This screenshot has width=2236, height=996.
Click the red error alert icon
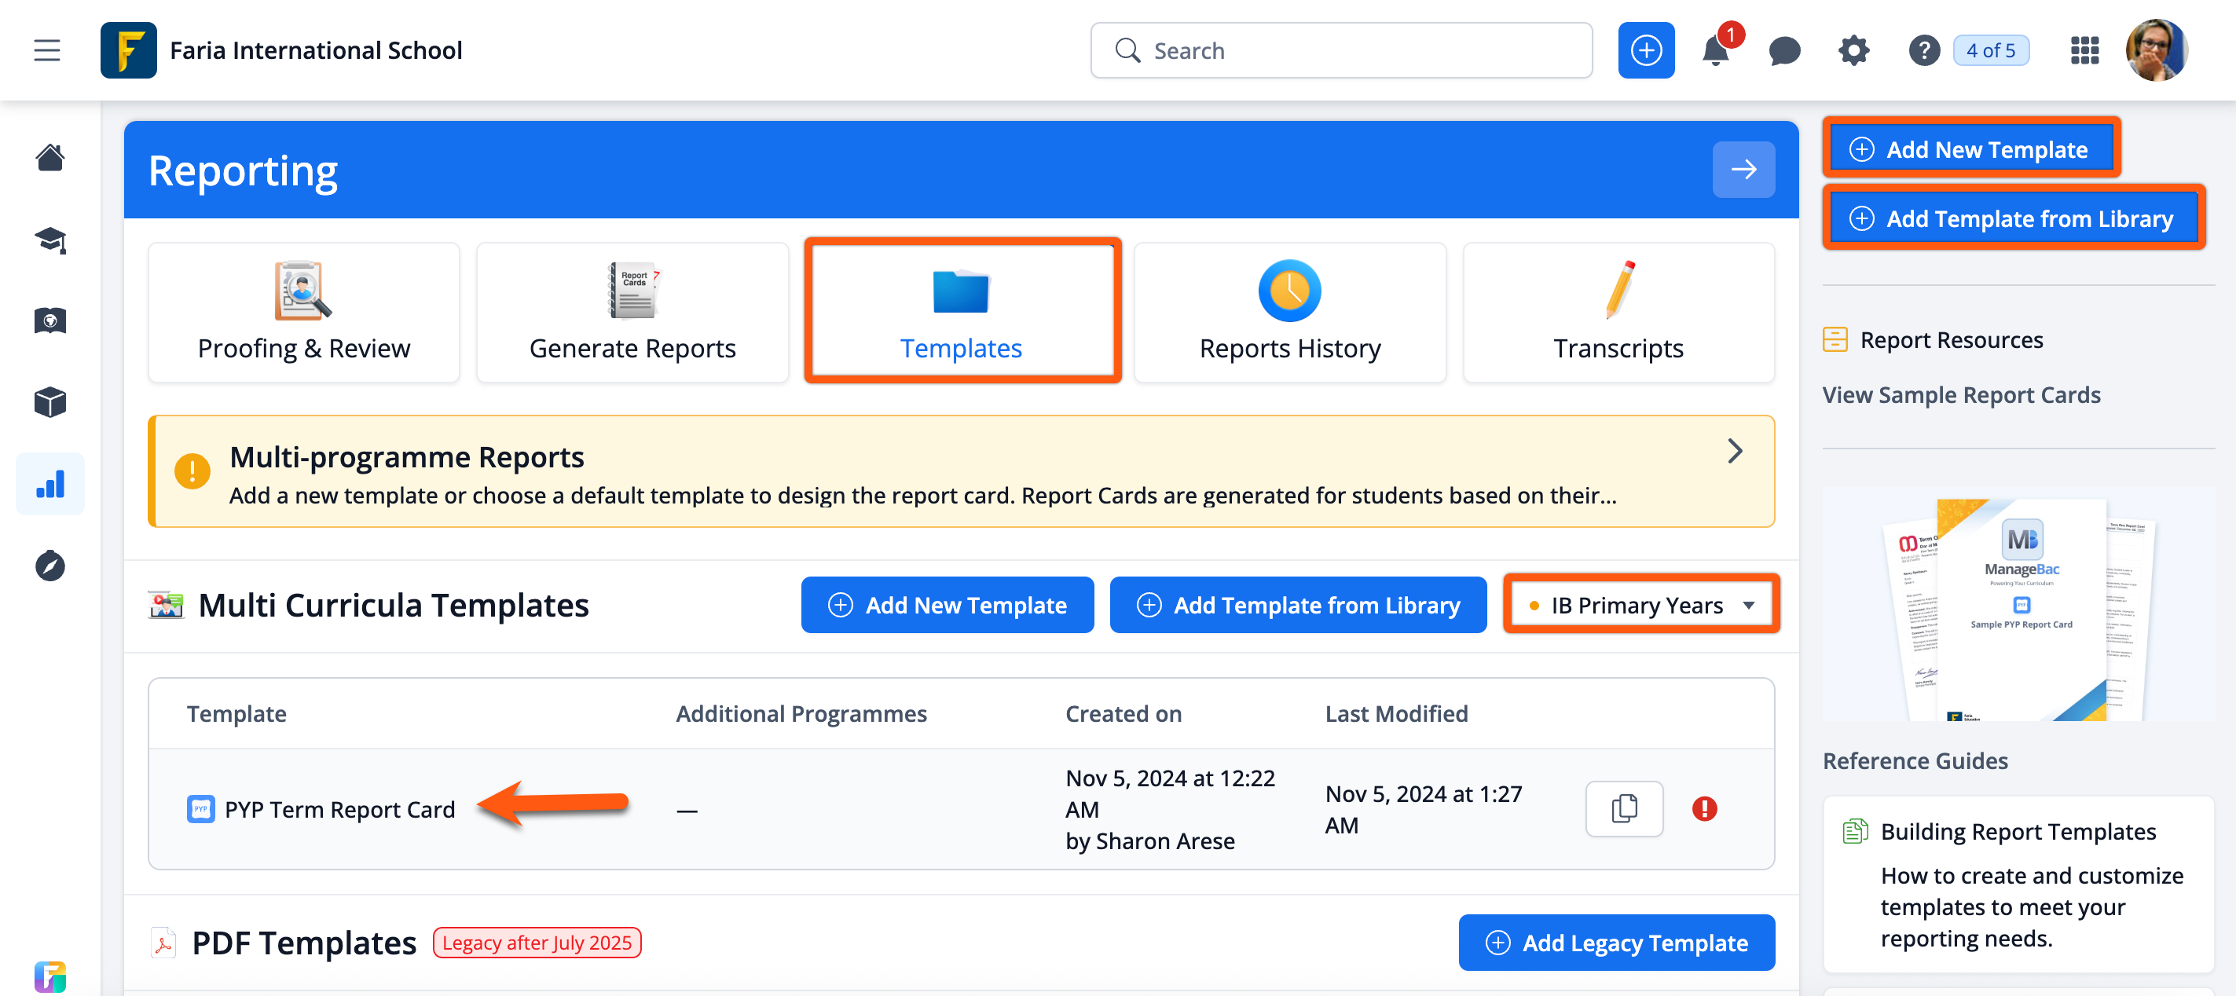[x=1704, y=808]
